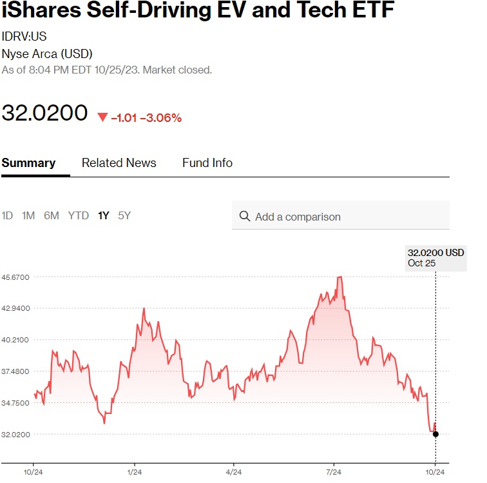Image resolution: width=487 pixels, height=483 pixels.
Task: Select the 1Y chart range
Action: pos(103,216)
